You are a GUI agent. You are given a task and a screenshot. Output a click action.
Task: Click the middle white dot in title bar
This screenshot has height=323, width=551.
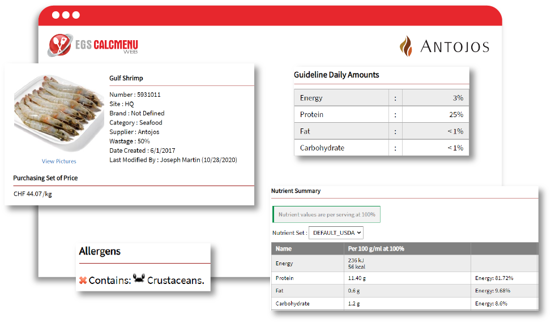click(x=66, y=16)
